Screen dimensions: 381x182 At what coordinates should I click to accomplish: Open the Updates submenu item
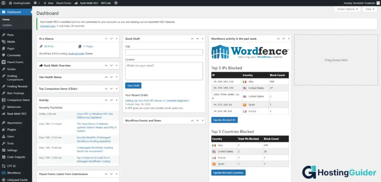(x=7, y=25)
